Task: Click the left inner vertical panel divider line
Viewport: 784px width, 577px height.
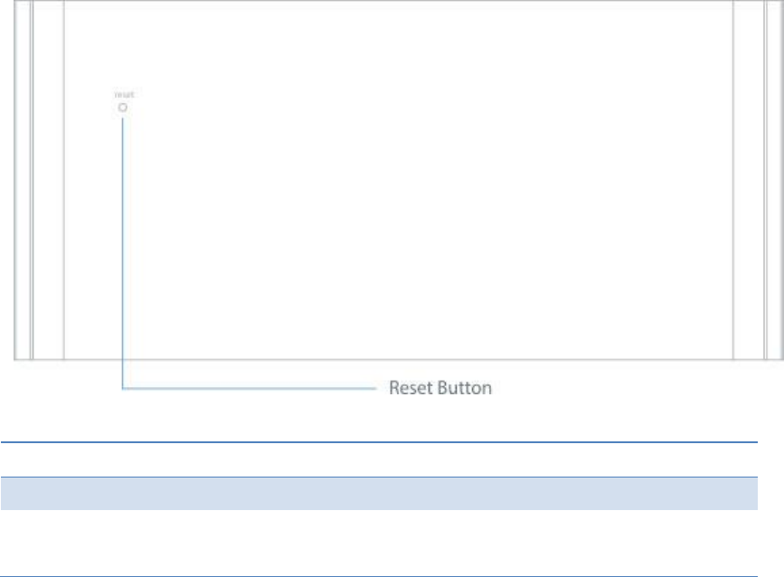Action: pyautogui.click(x=64, y=181)
